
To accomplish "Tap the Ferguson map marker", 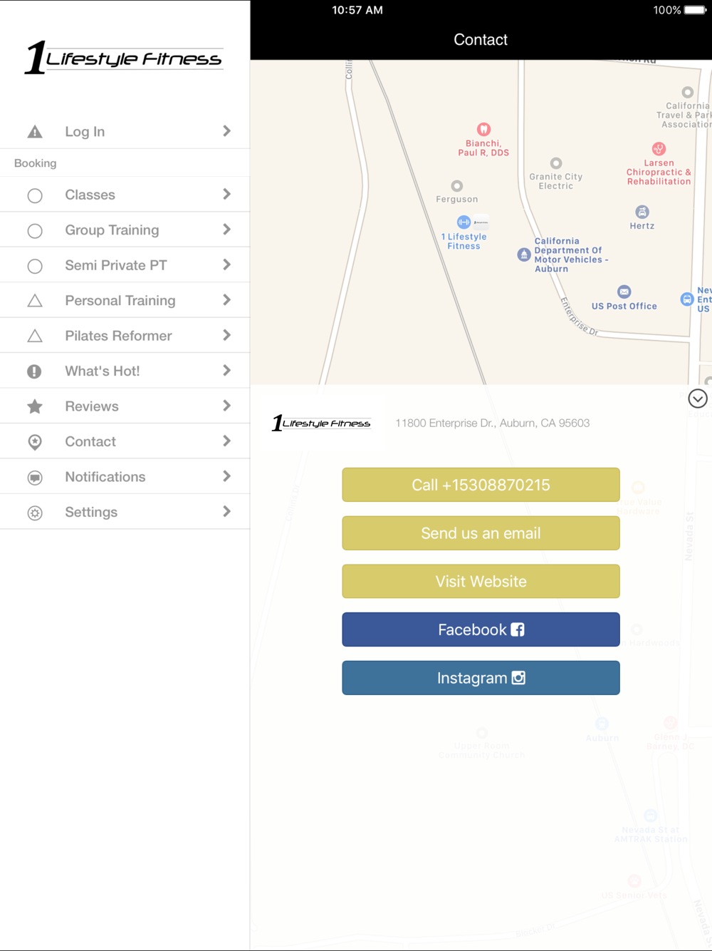I will pyautogui.click(x=457, y=186).
